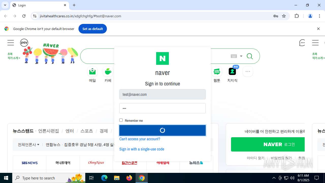
Task: Open File Explorer from taskbar
Action: coord(117,178)
